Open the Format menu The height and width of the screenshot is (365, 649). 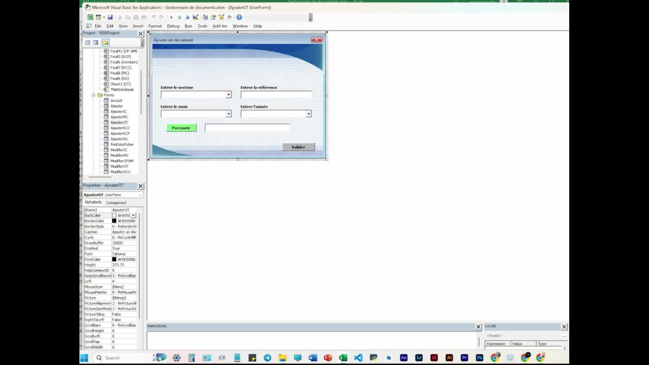pyautogui.click(x=155, y=26)
